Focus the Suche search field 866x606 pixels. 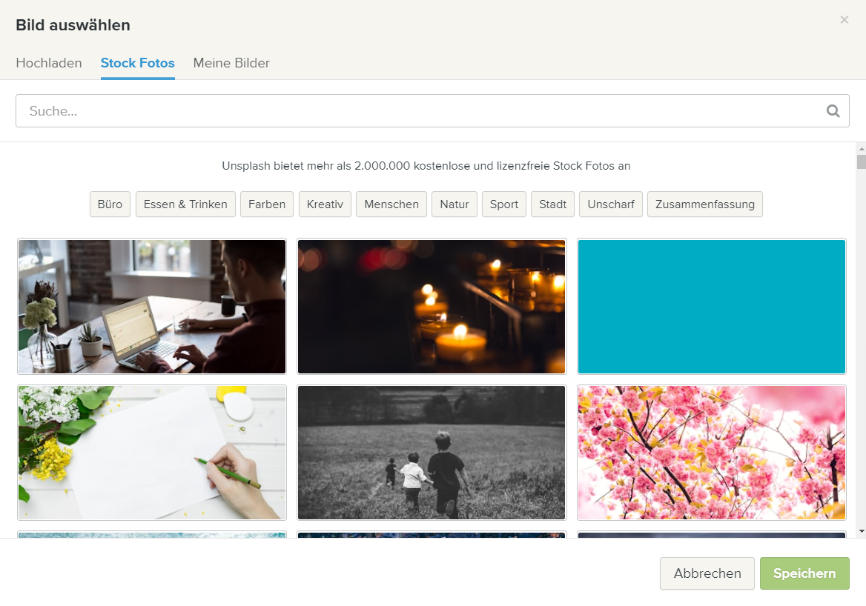pyautogui.click(x=432, y=111)
